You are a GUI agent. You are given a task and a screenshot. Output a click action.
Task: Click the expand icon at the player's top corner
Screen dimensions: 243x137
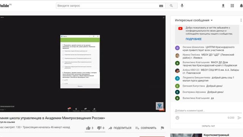coord(164,18)
